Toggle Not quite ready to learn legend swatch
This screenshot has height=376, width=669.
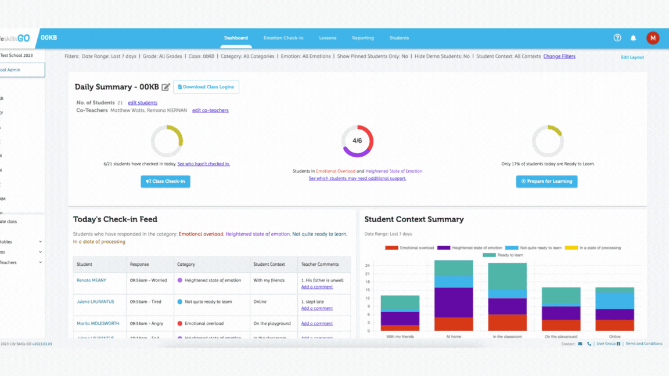coord(512,248)
